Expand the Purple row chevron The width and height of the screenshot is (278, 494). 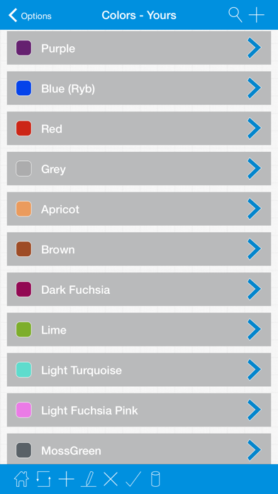tap(254, 48)
